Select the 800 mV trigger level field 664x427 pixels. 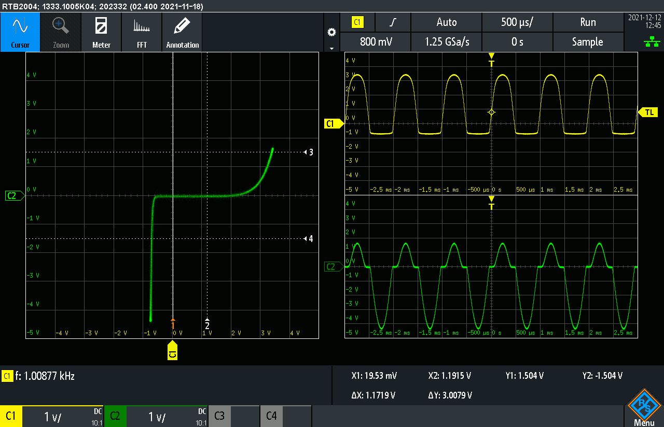click(x=375, y=42)
